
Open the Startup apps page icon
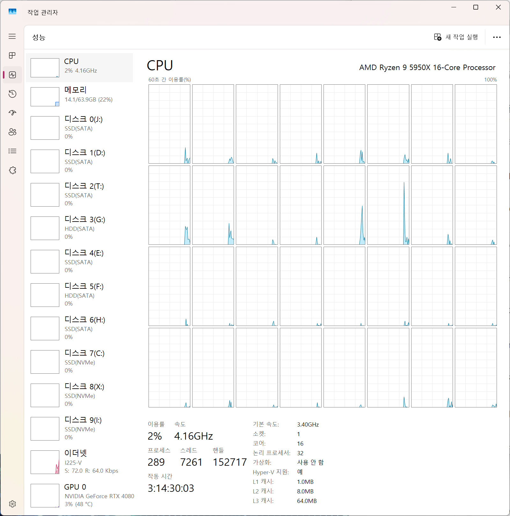(x=12, y=113)
